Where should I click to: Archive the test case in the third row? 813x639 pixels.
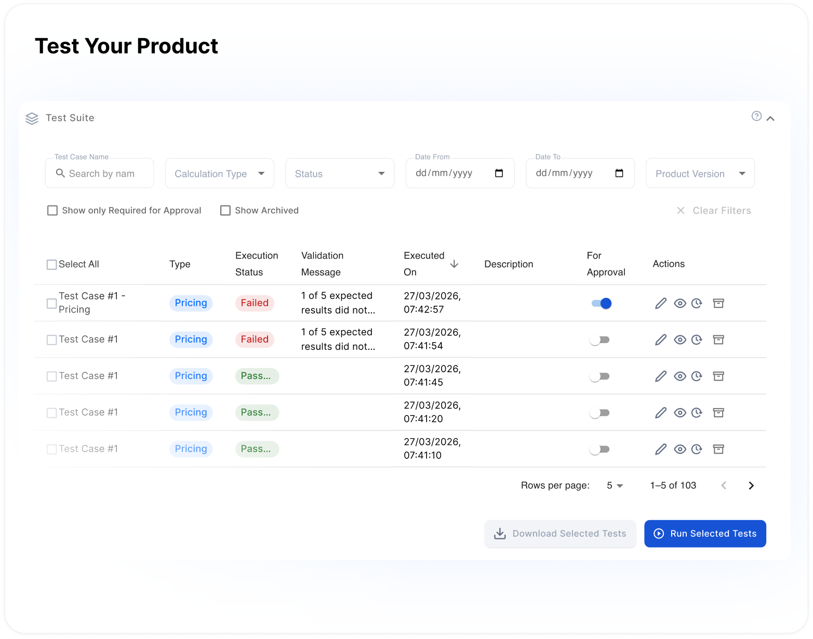[718, 376]
